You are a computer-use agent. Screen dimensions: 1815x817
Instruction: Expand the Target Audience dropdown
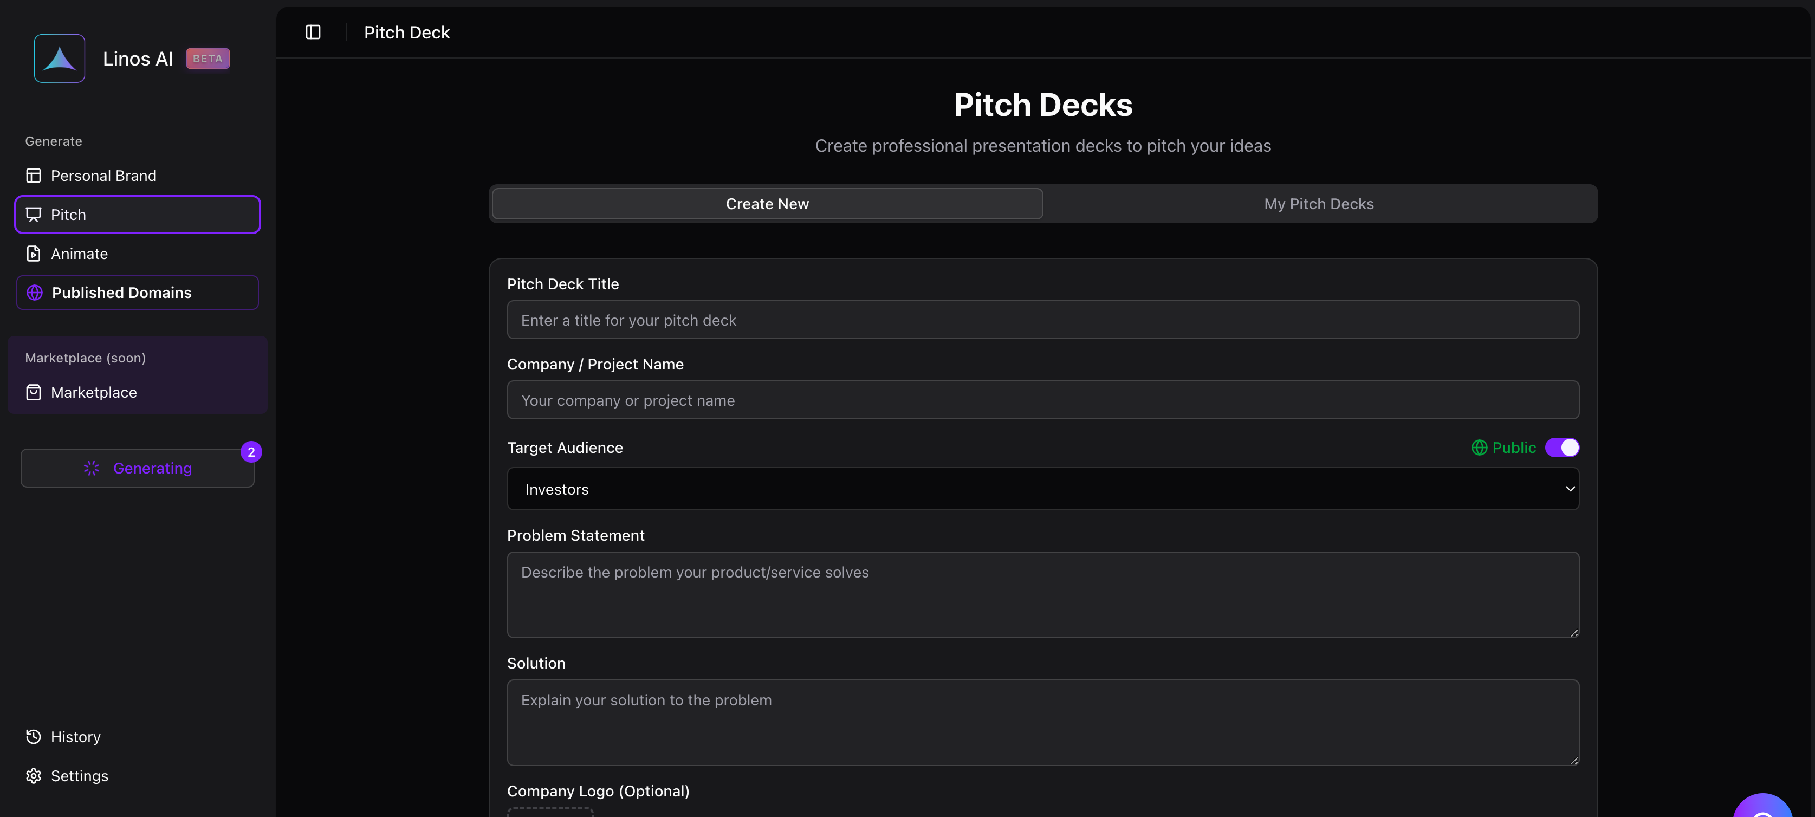coord(1043,489)
